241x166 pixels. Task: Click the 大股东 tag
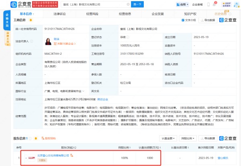[x=42, y=160]
